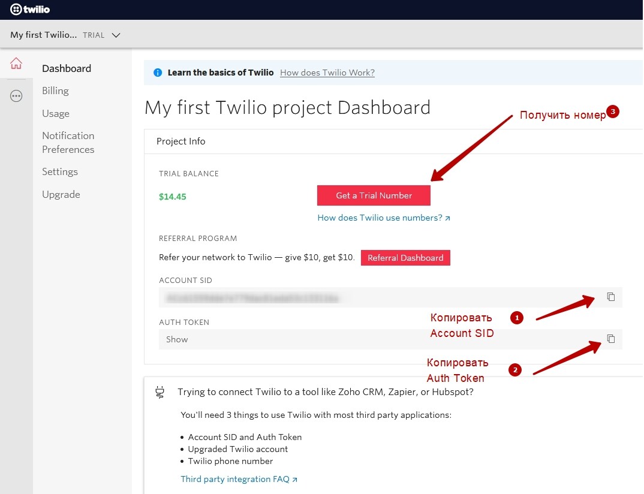
Task: Open the Referral Dashboard button
Action: click(405, 258)
